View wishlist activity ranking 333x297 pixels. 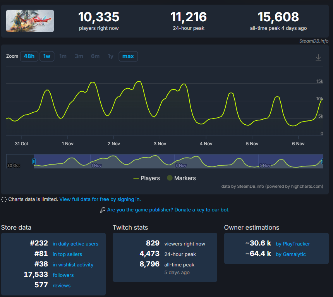[x=73, y=265]
